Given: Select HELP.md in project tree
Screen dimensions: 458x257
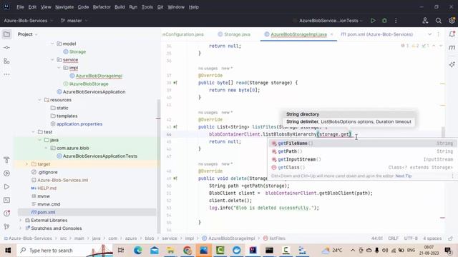Looking at the screenshot, I should pyautogui.click(x=47, y=188).
